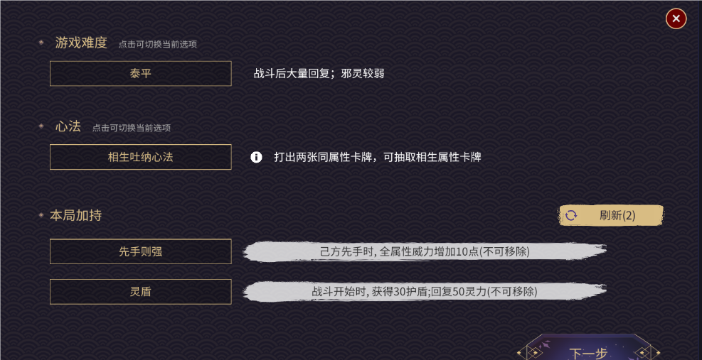The width and height of the screenshot is (702, 360).
Task: Click the right ornament on 下一步 button
Action: [646, 352]
